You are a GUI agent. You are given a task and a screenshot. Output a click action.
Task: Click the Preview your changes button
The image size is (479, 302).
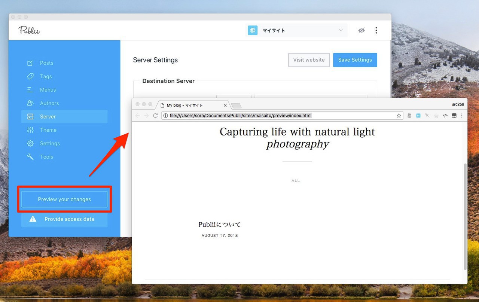point(64,199)
